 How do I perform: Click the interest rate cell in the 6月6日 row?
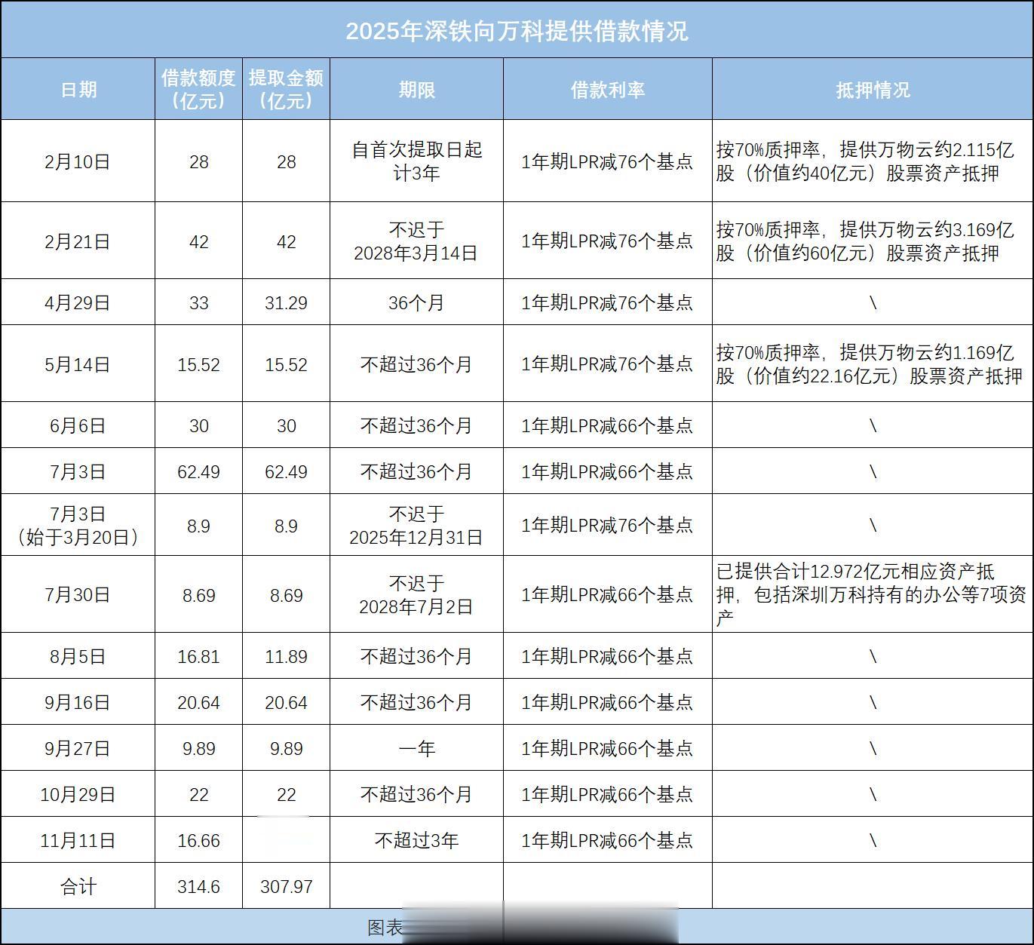tap(607, 425)
